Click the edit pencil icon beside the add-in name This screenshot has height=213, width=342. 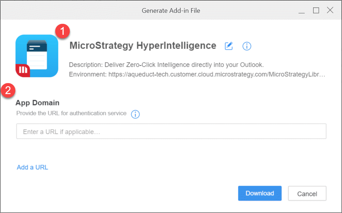229,46
